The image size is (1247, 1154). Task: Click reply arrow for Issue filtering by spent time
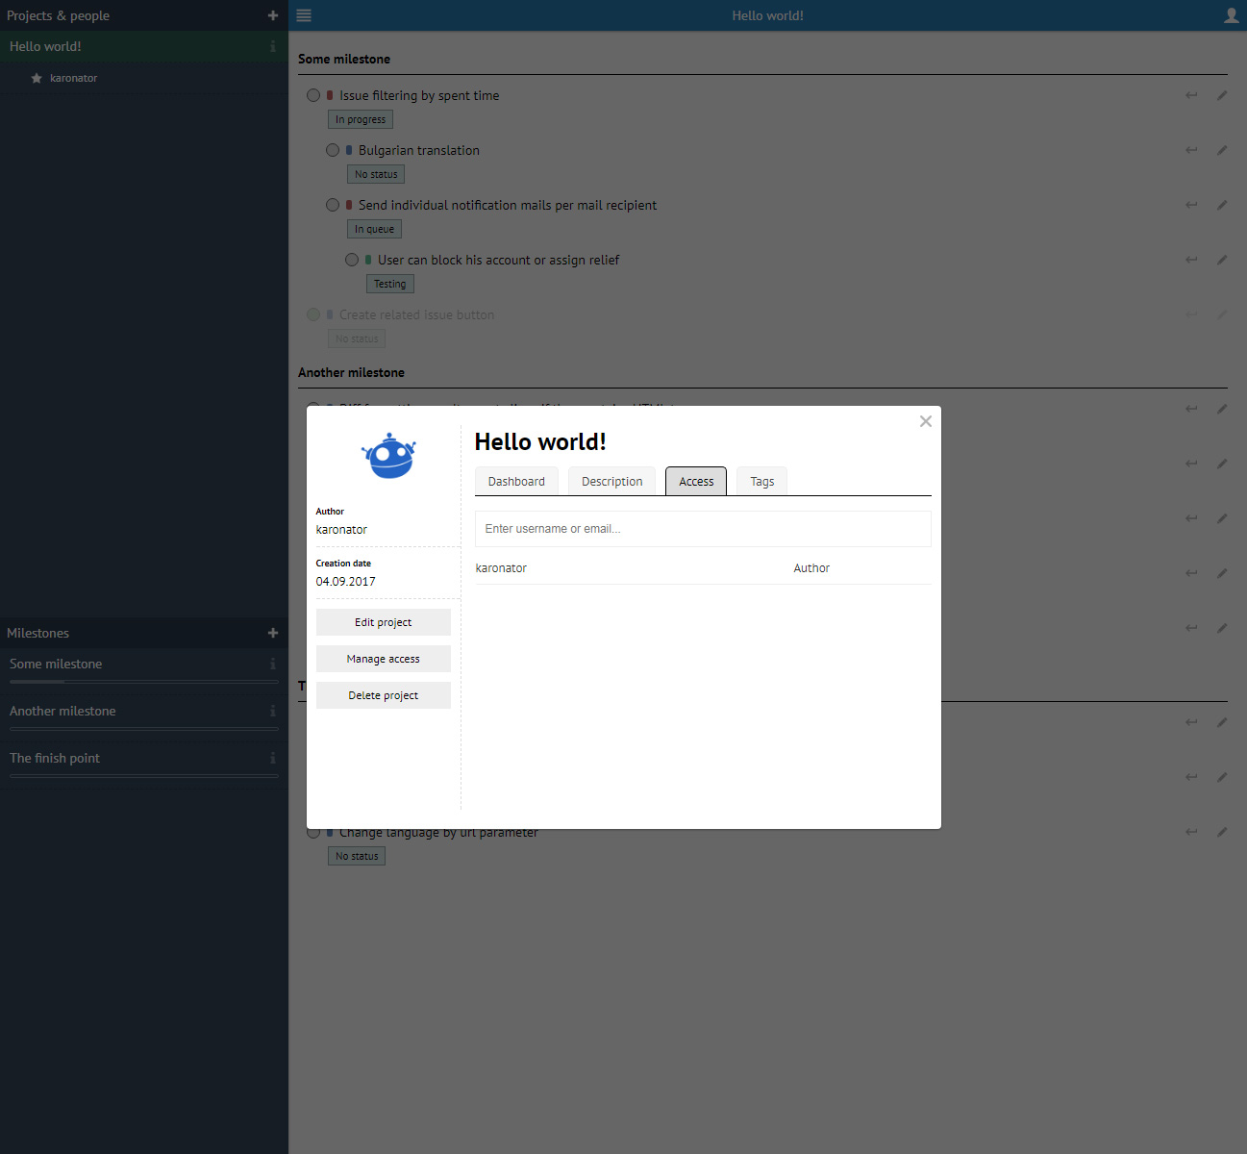[1191, 95]
